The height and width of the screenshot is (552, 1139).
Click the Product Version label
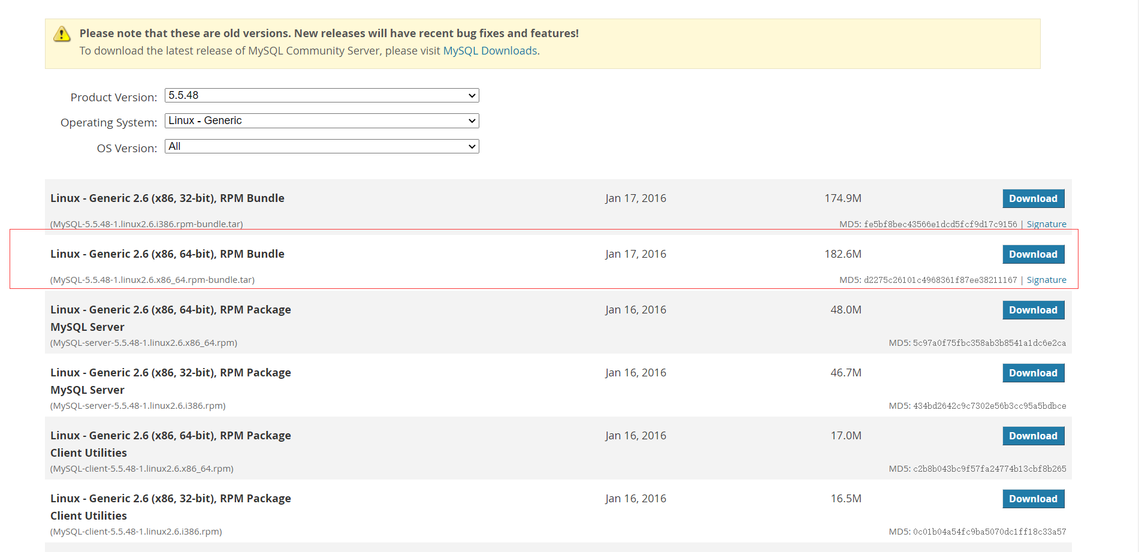click(114, 97)
